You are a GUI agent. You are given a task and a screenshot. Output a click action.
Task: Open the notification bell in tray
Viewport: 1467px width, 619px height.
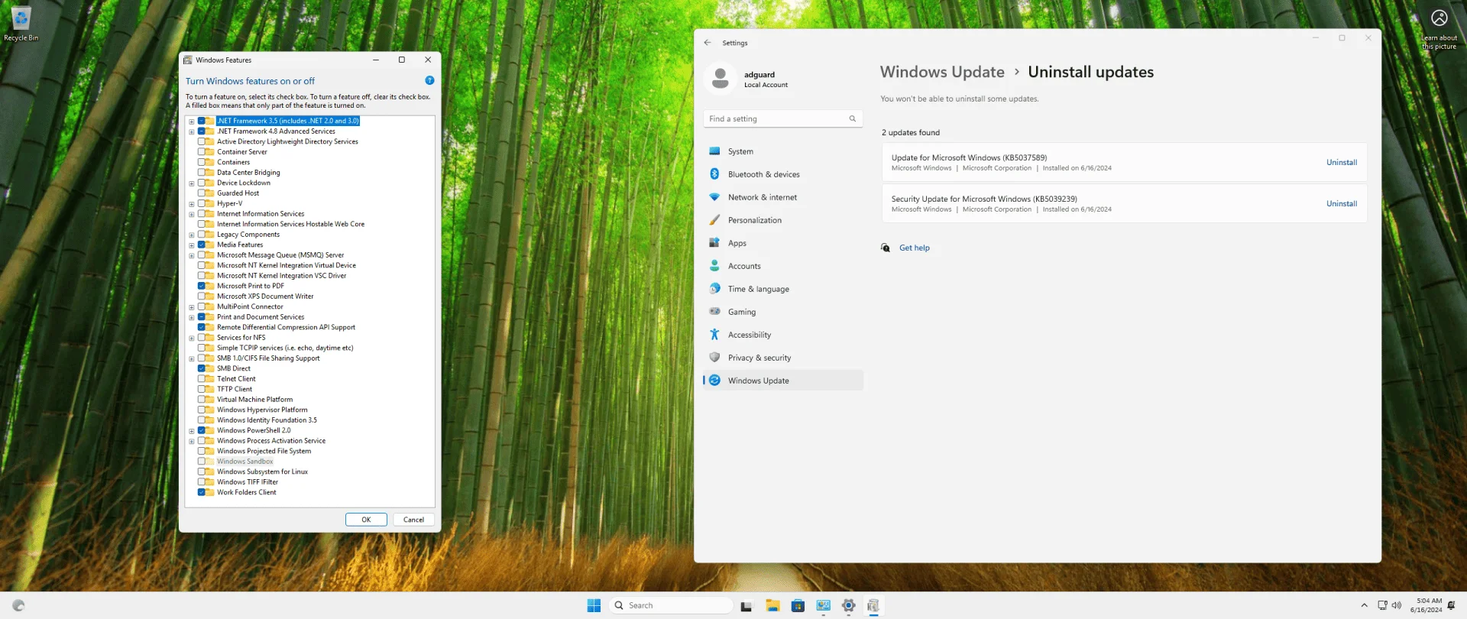coord(1451,605)
